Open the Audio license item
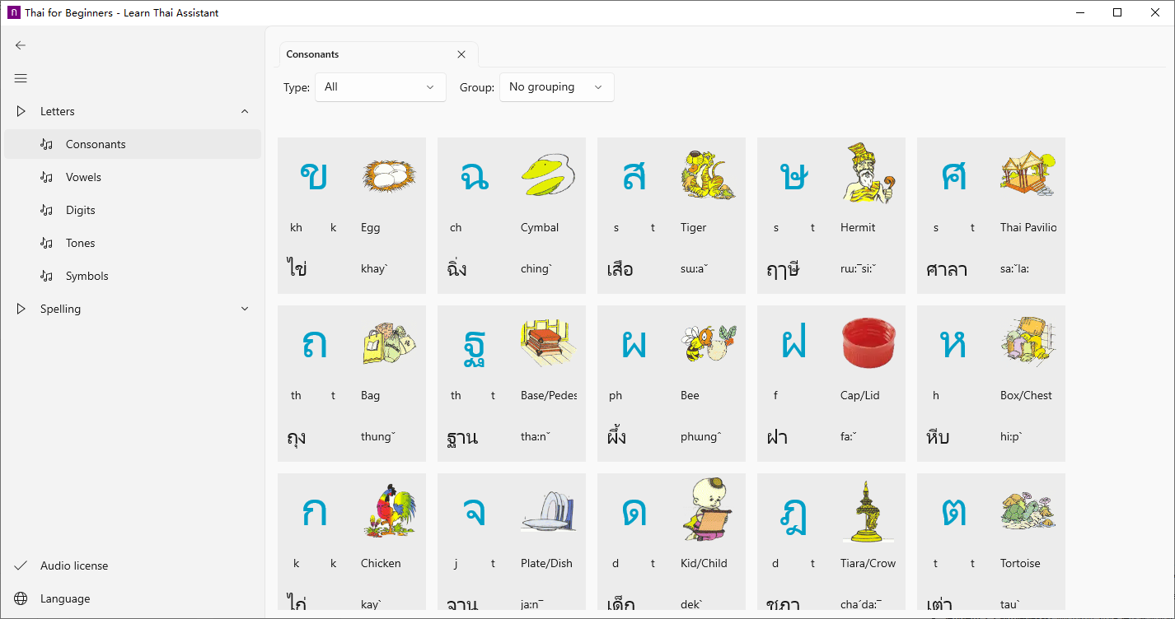Image resolution: width=1175 pixels, height=619 pixels. pyautogui.click(x=133, y=565)
